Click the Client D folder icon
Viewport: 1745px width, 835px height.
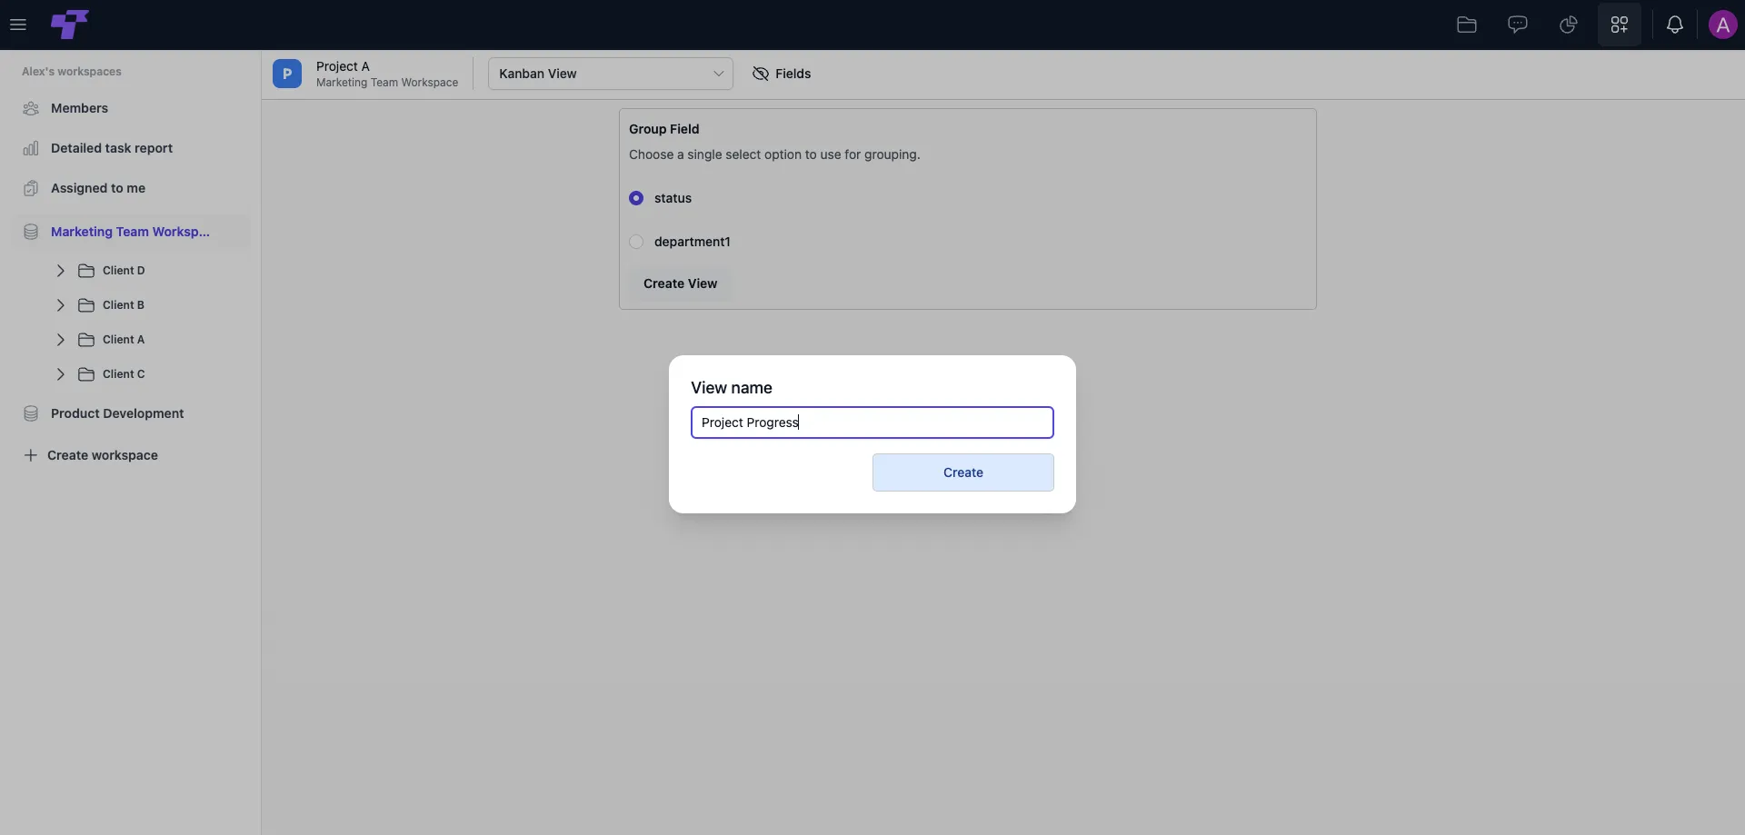click(x=86, y=271)
